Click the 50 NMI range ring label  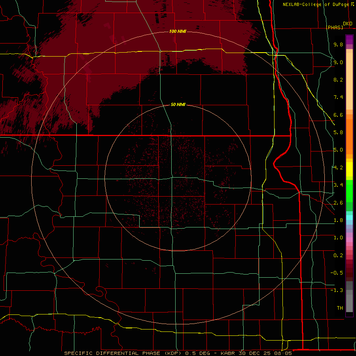(x=178, y=105)
